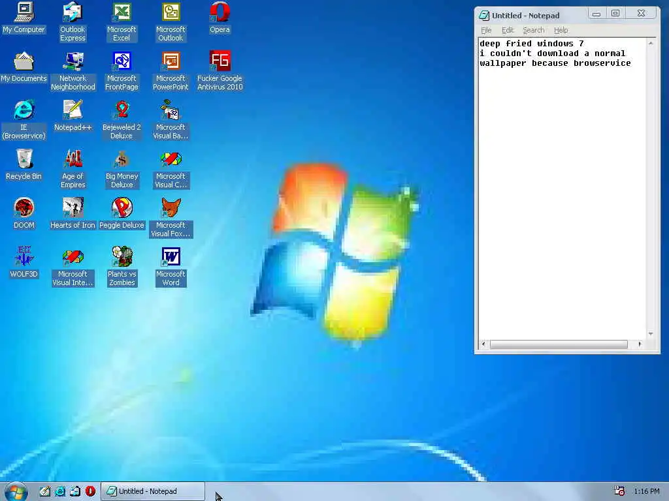Launch Opera from quick launch bar
The image size is (669, 501).
pyautogui.click(x=90, y=491)
